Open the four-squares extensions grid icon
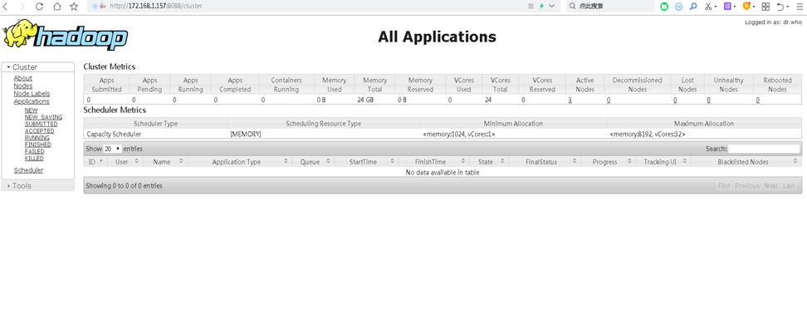 (x=765, y=7)
